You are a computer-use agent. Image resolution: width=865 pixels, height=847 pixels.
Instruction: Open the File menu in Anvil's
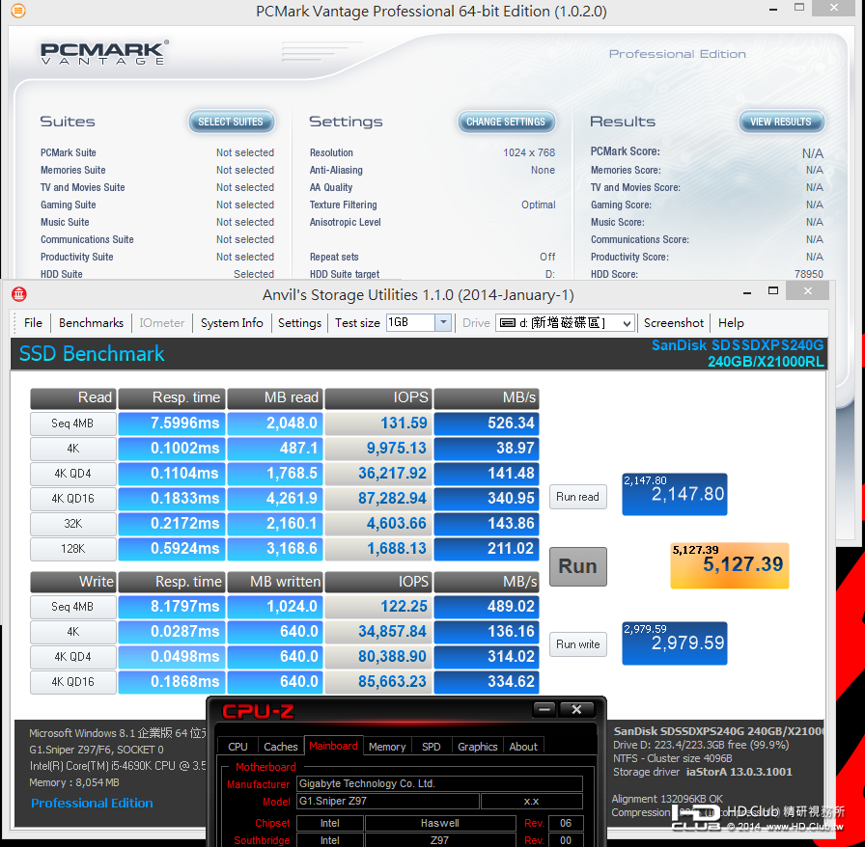tap(33, 323)
